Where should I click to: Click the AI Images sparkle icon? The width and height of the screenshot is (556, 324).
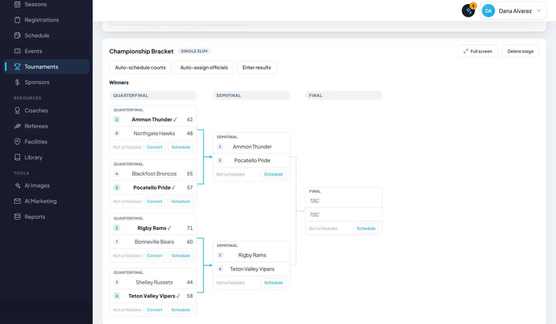[x=17, y=185]
